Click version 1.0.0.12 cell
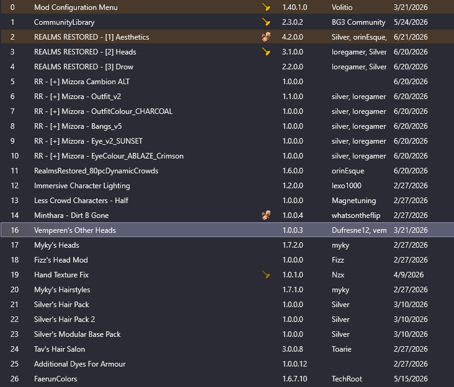The width and height of the screenshot is (454, 387). tap(295, 364)
